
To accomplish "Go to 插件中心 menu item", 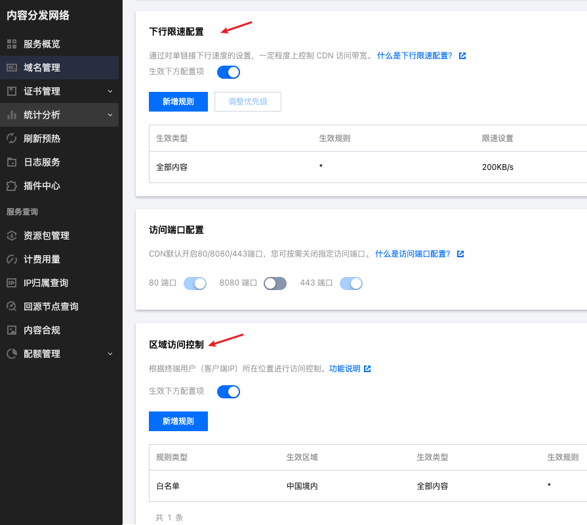I will pyautogui.click(x=59, y=186).
